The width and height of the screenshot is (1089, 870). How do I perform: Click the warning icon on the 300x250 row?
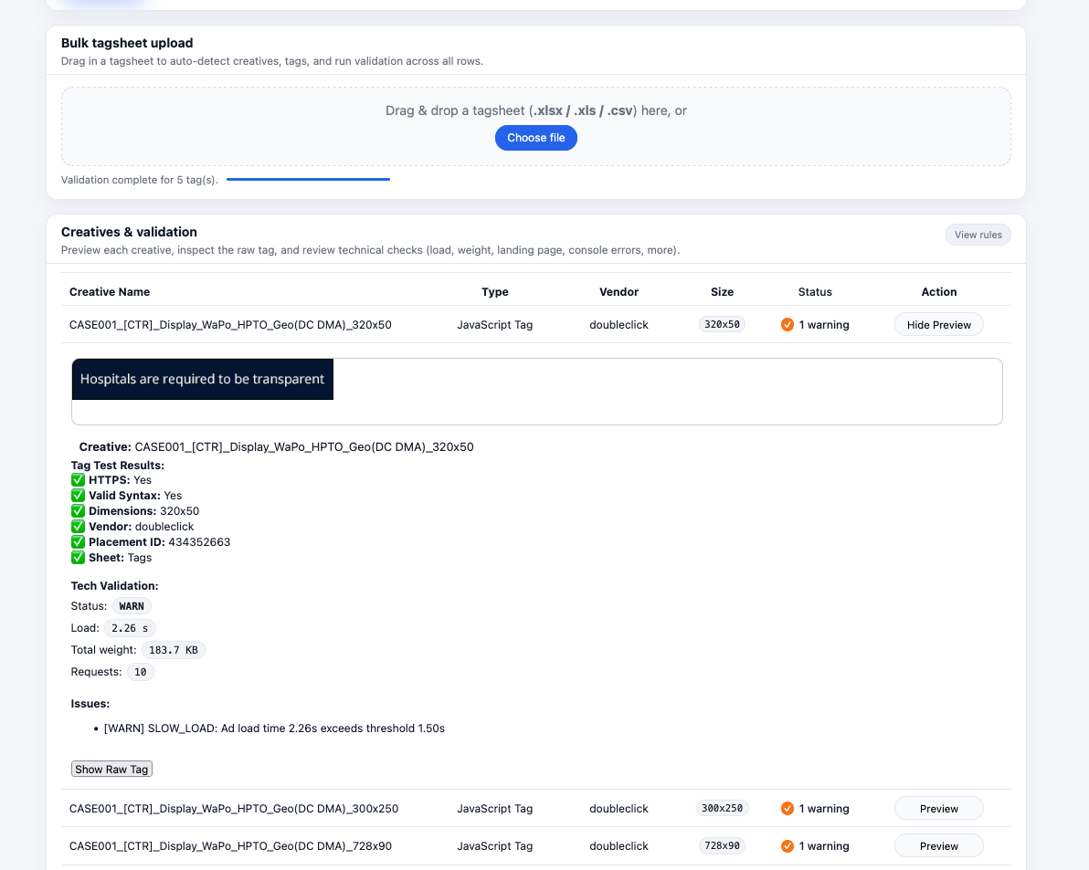click(x=786, y=808)
